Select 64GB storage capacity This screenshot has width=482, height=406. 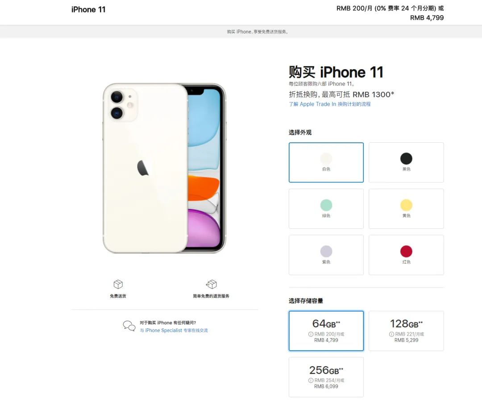[326, 331]
